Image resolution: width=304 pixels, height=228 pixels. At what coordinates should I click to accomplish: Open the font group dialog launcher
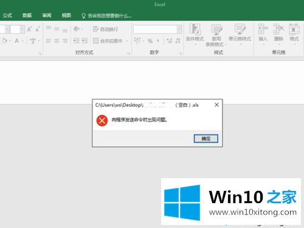(40, 54)
